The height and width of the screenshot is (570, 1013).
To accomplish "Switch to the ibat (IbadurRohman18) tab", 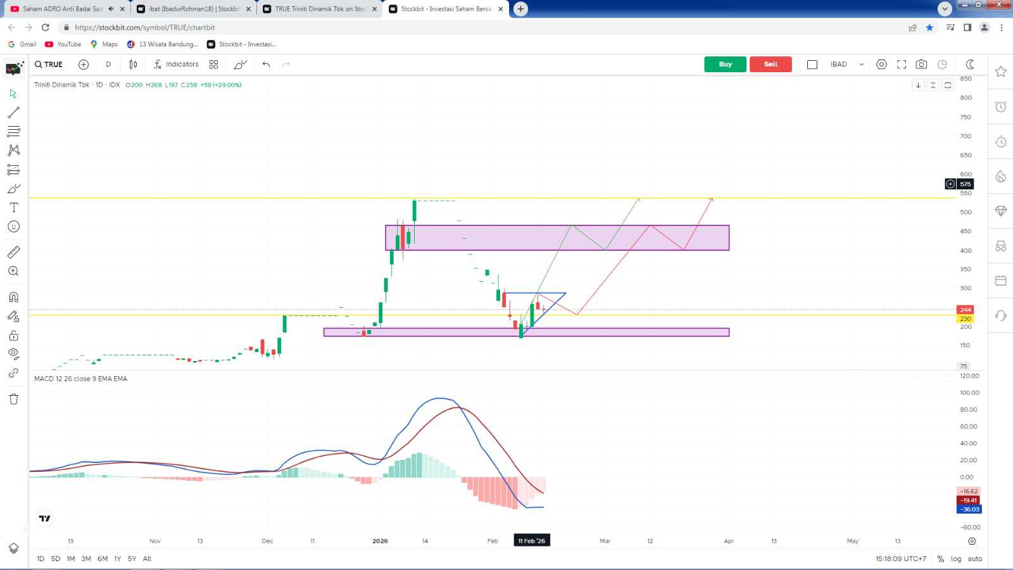I will [194, 9].
